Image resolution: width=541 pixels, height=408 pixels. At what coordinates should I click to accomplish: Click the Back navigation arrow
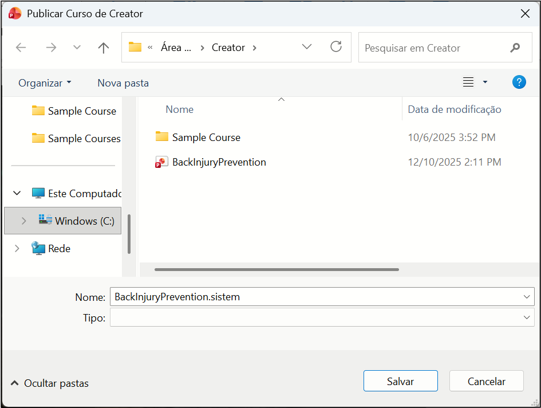coord(21,48)
